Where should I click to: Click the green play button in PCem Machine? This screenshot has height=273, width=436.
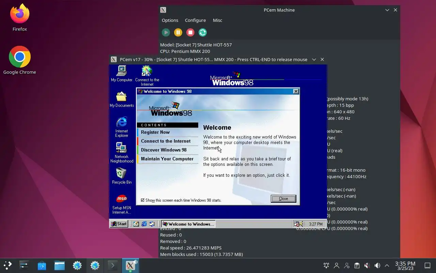(x=166, y=32)
